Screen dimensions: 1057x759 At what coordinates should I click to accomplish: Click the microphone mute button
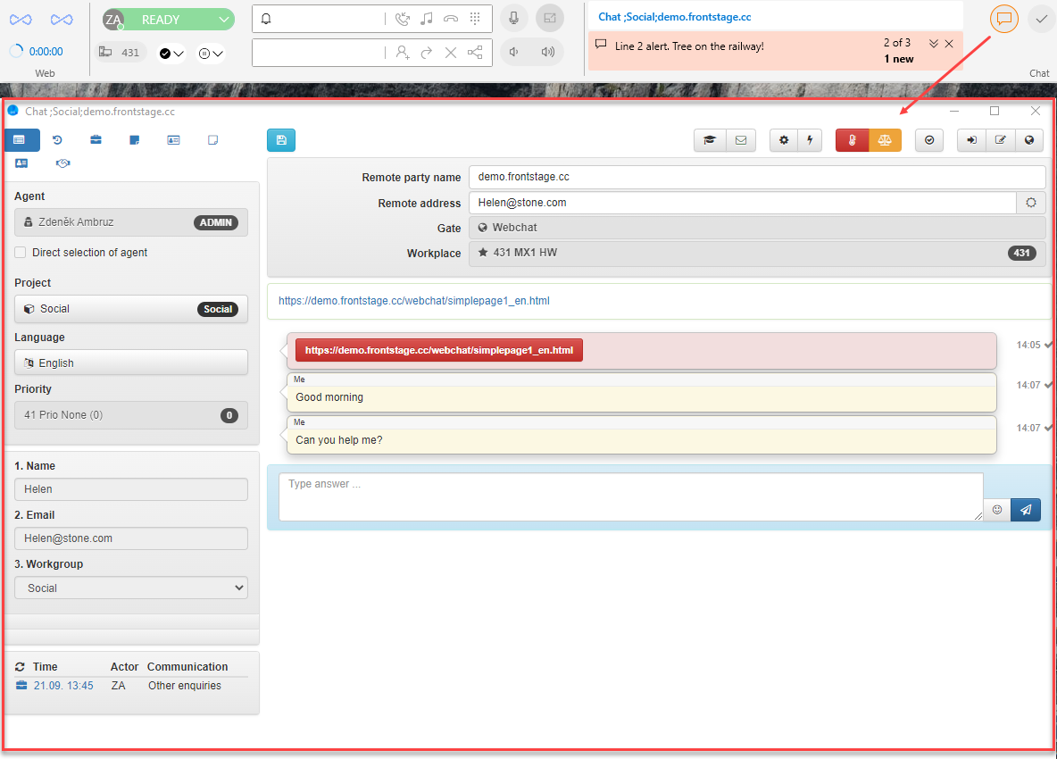tap(513, 19)
